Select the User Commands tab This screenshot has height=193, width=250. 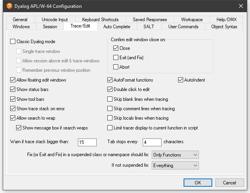point(183,27)
